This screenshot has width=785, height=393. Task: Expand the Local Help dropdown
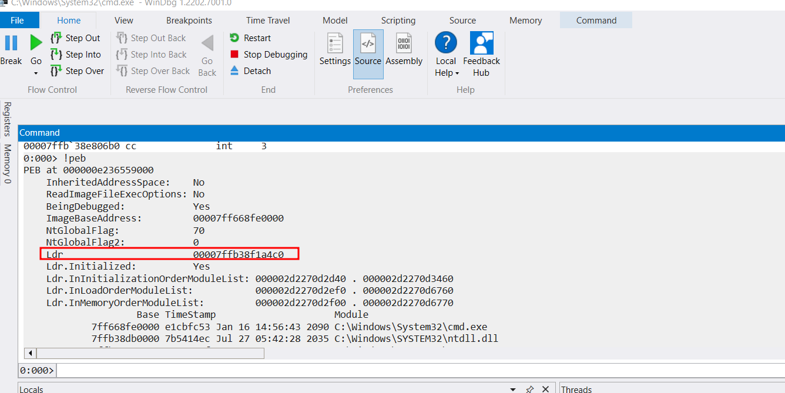[x=457, y=73]
